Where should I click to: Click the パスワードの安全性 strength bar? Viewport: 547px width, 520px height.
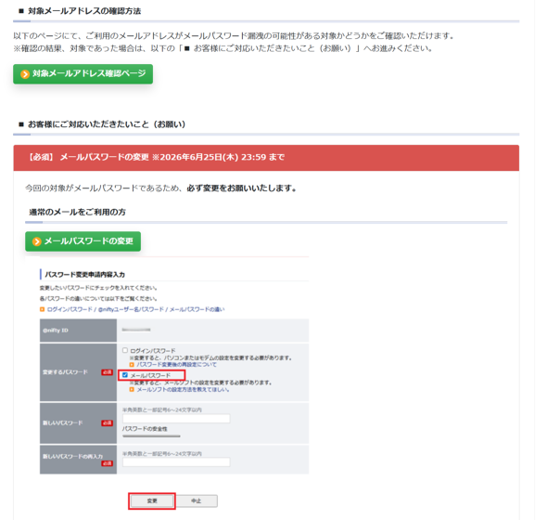(151, 436)
